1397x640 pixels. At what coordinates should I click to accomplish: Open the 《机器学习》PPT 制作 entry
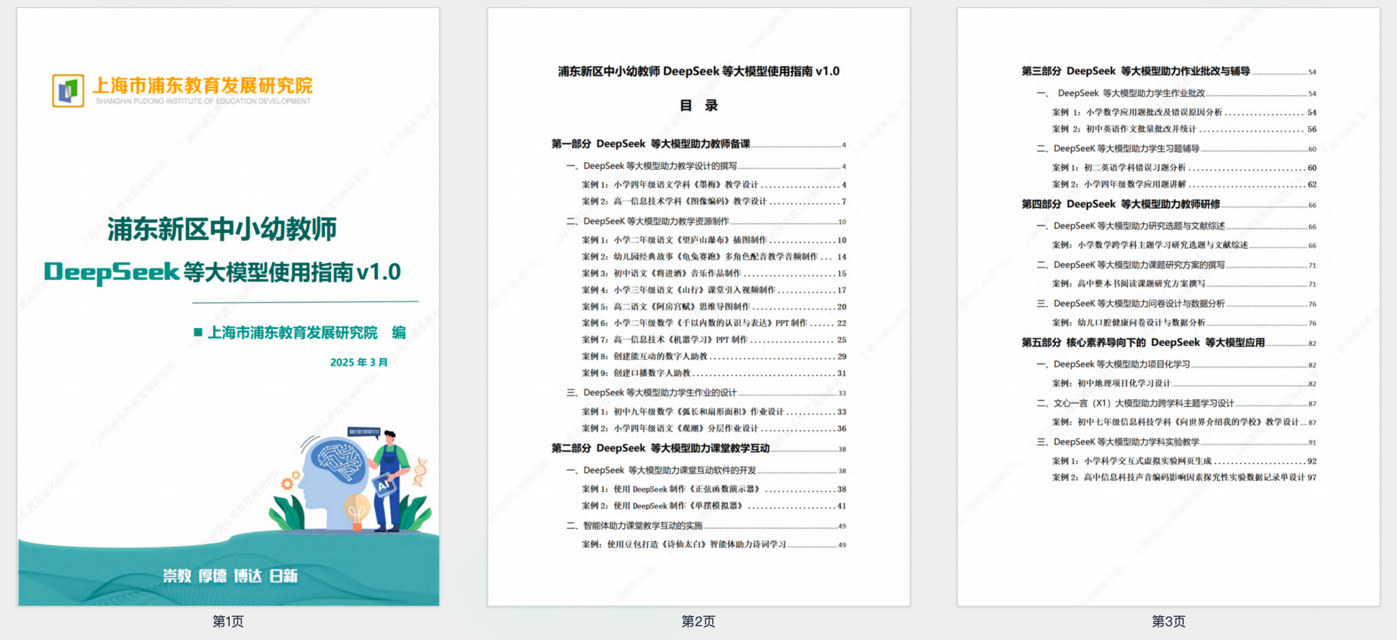pos(714,340)
